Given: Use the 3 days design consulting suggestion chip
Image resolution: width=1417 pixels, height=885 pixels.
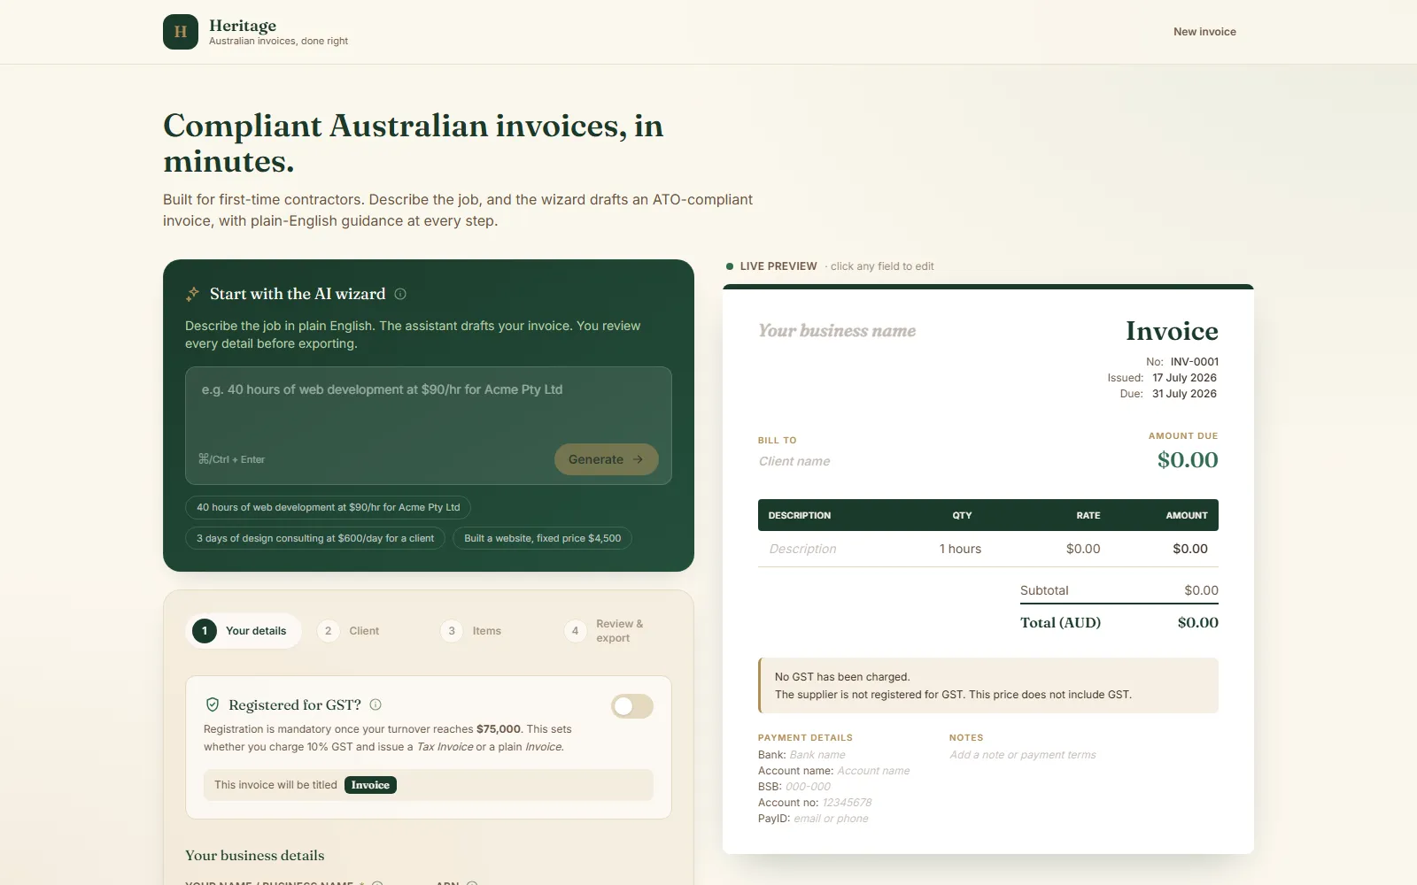Looking at the screenshot, I should click(x=315, y=538).
